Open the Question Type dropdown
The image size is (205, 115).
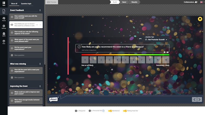tap(156, 40)
